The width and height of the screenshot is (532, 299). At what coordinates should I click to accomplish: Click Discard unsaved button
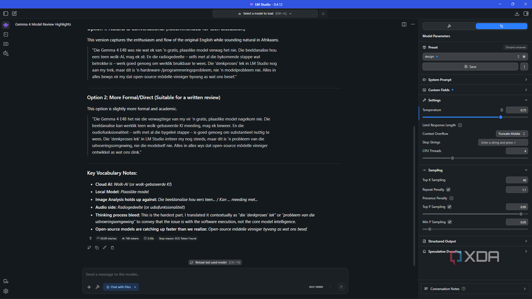[x=516, y=47]
